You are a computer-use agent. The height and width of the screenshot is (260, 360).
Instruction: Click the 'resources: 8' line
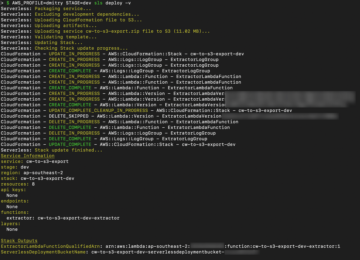point(18,184)
